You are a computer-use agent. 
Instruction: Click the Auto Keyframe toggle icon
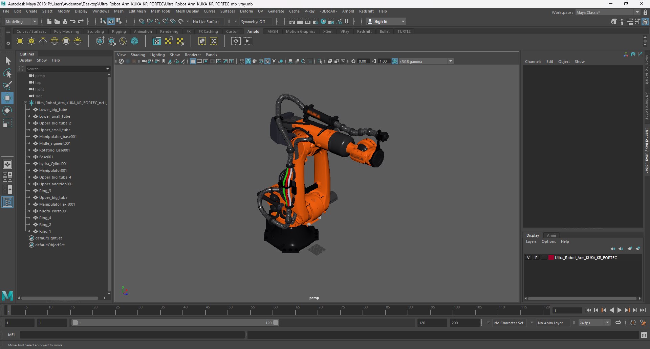click(x=633, y=323)
